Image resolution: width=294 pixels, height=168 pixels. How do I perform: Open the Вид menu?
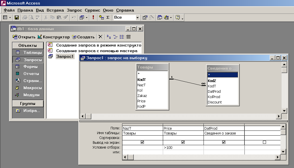40,10
